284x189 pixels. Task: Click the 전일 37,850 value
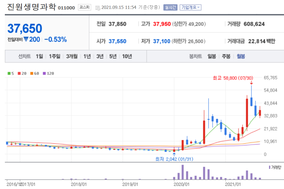coord(117,24)
